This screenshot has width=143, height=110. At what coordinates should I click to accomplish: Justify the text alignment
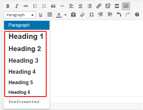coord(50,15)
